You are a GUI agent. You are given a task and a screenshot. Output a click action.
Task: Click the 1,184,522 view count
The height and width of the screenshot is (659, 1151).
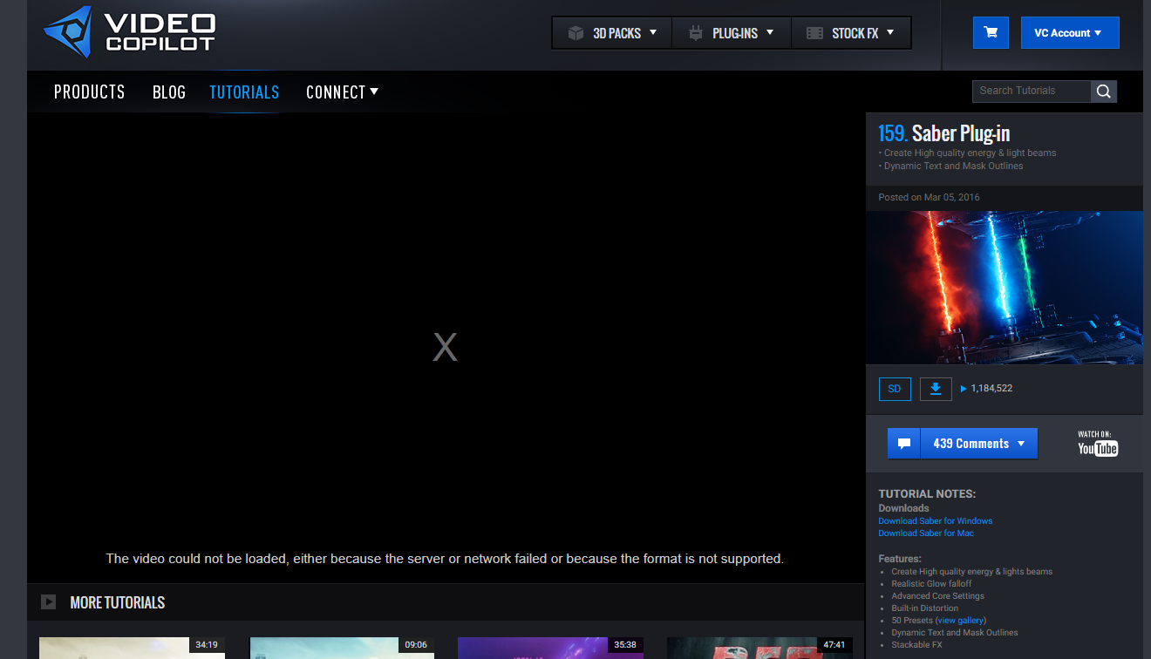coord(991,389)
